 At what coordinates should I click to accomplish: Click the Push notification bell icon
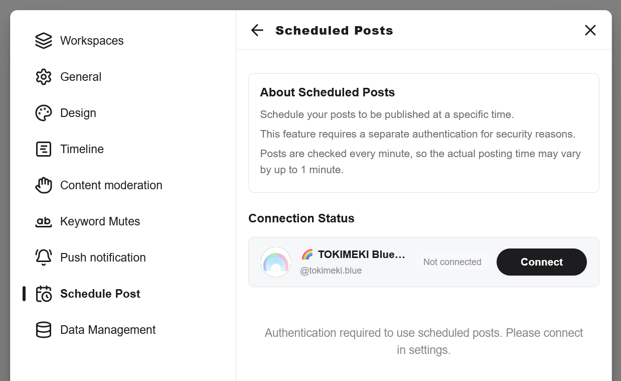[x=44, y=258]
